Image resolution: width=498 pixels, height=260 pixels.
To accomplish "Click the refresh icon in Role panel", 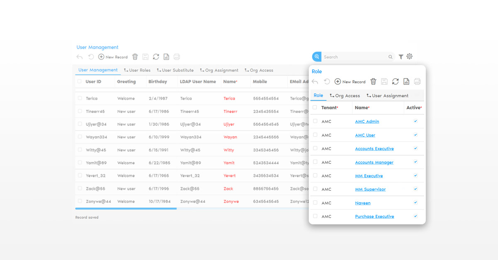I will point(395,82).
